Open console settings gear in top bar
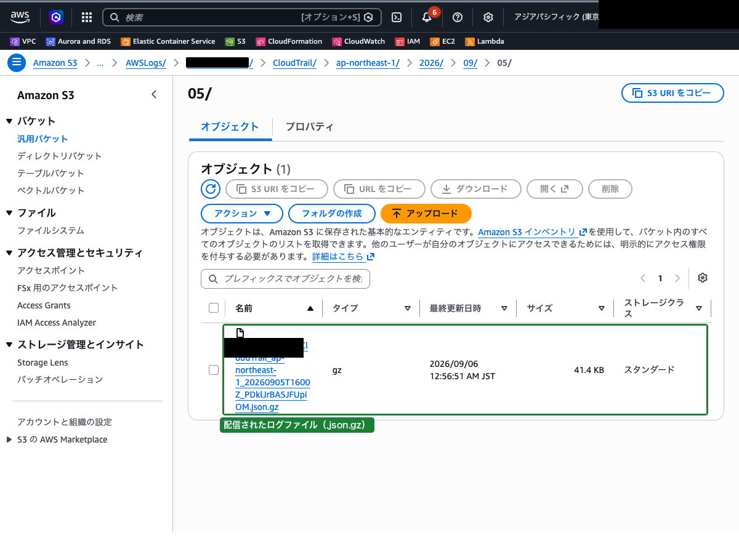Image resolution: width=739 pixels, height=554 pixels. (x=488, y=17)
